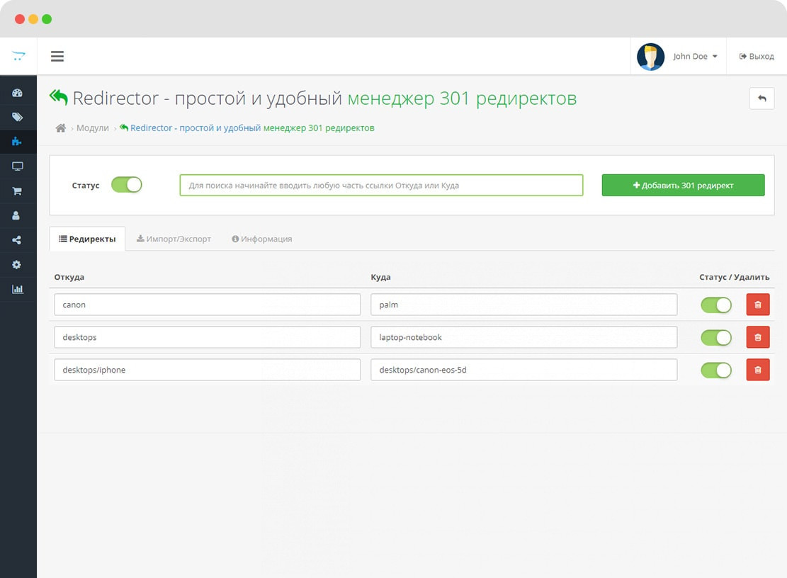This screenshot has height=578, width=787.
Task: Delete the canon redirect row
Action: (757, 305)
